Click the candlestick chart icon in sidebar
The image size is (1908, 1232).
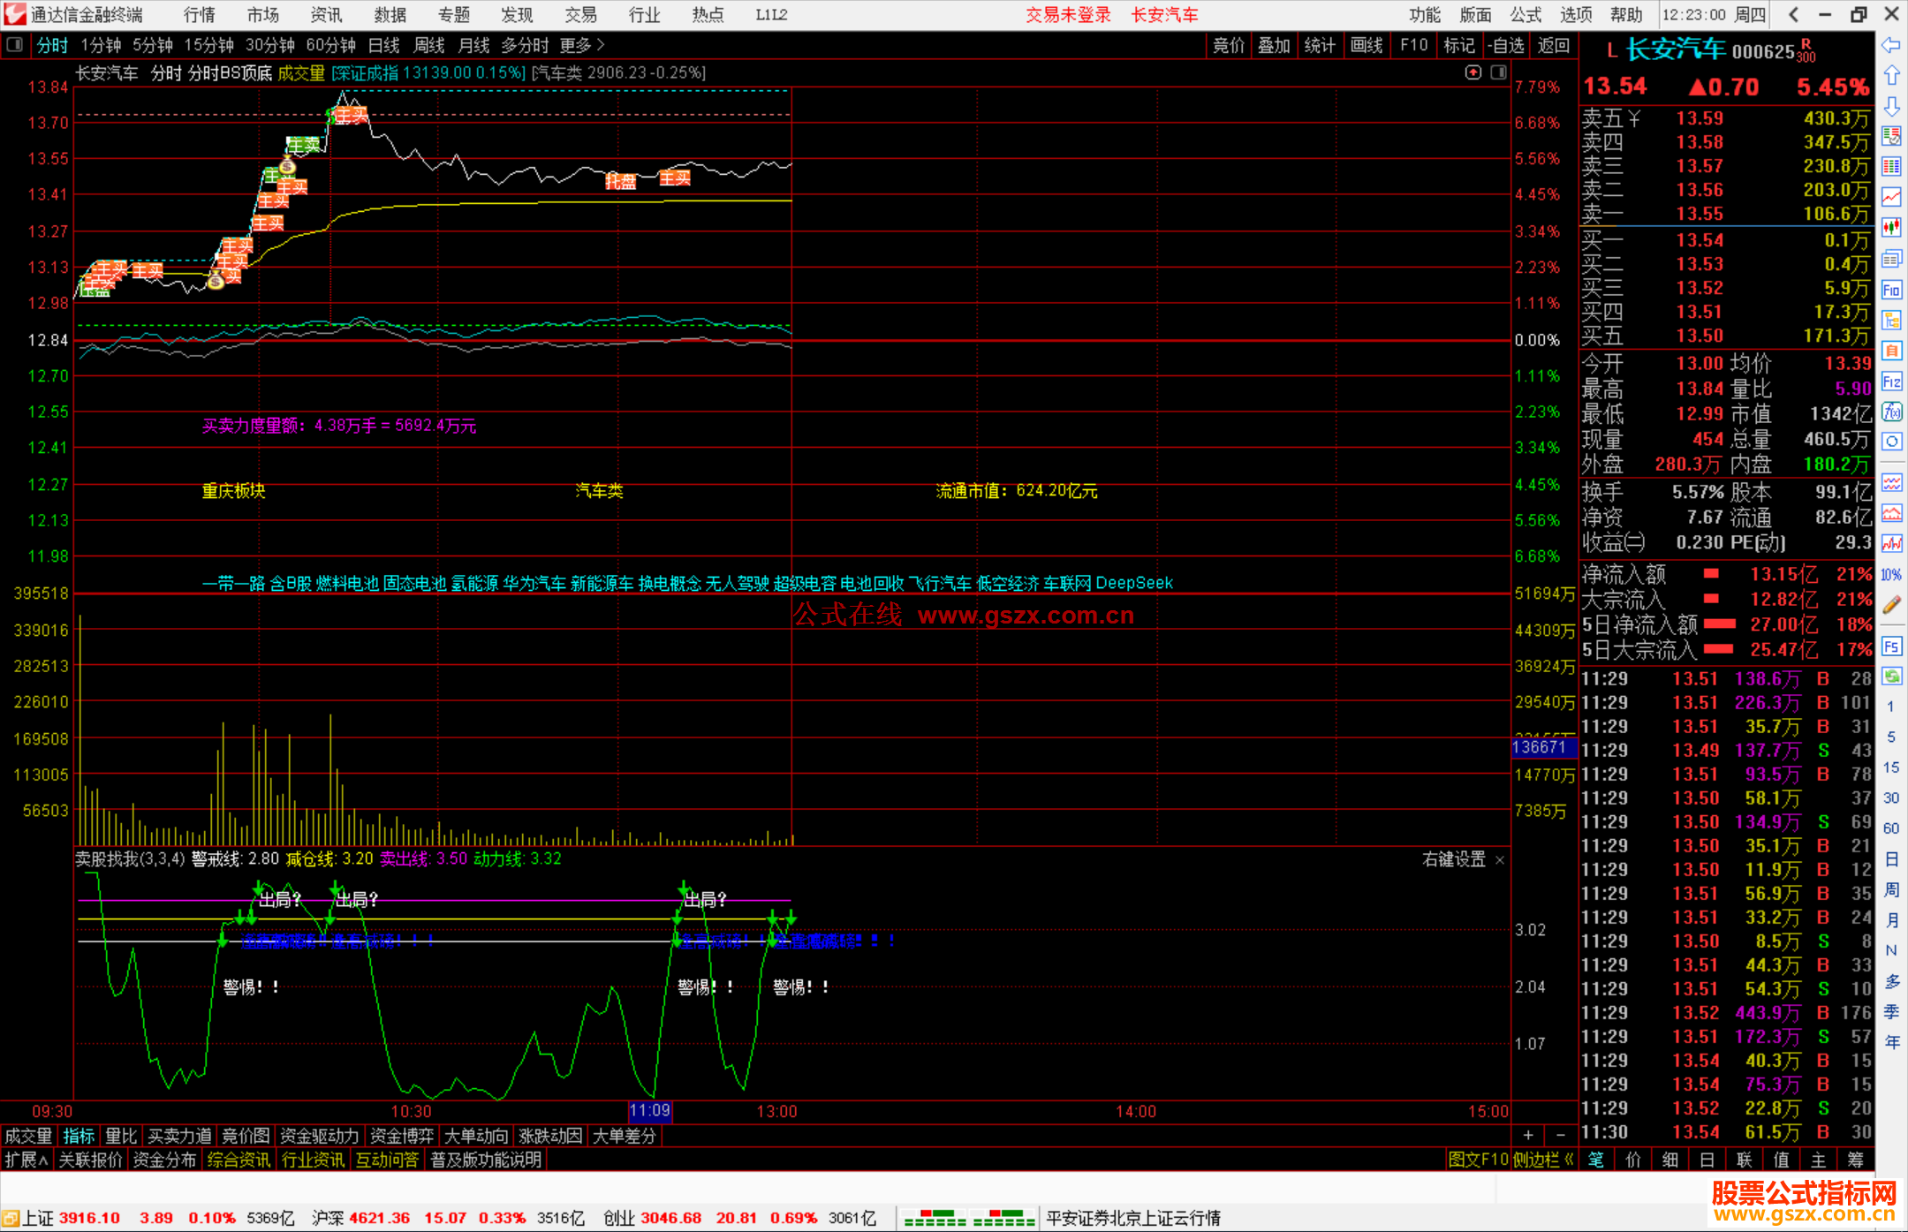[1891, 227]
